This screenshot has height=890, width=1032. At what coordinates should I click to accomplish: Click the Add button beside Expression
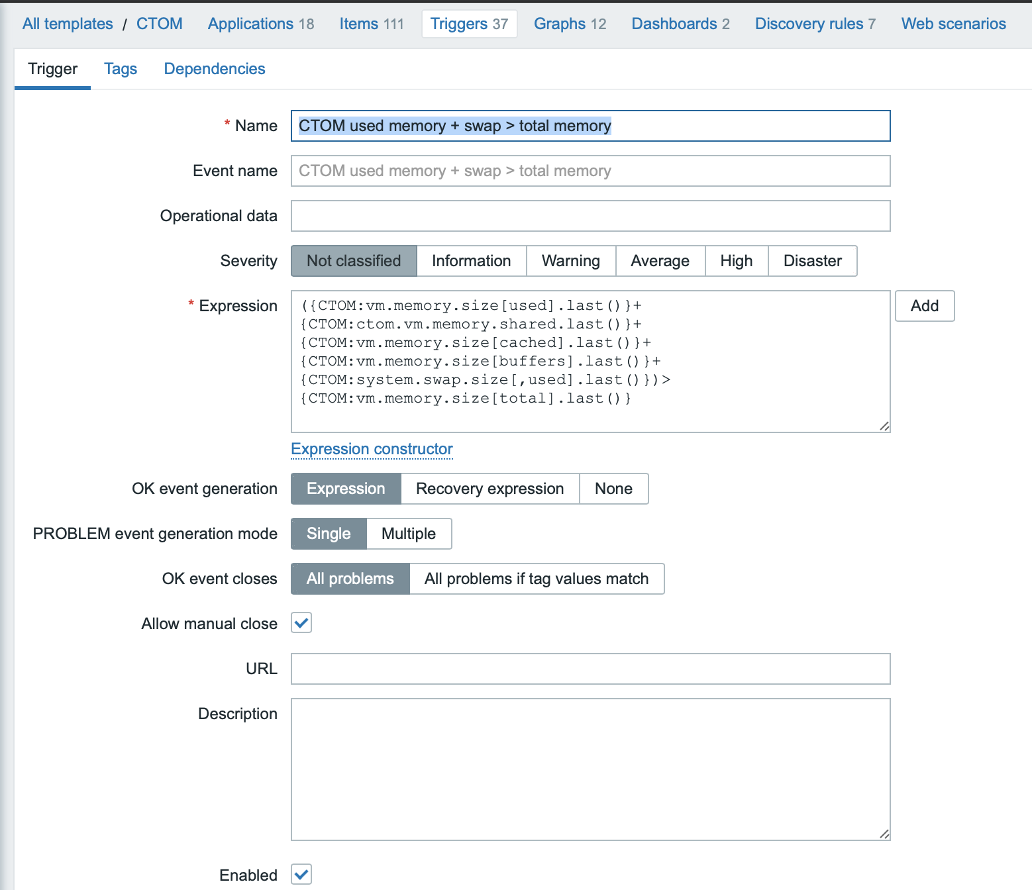pyautogui.click(x=924, y=306)
